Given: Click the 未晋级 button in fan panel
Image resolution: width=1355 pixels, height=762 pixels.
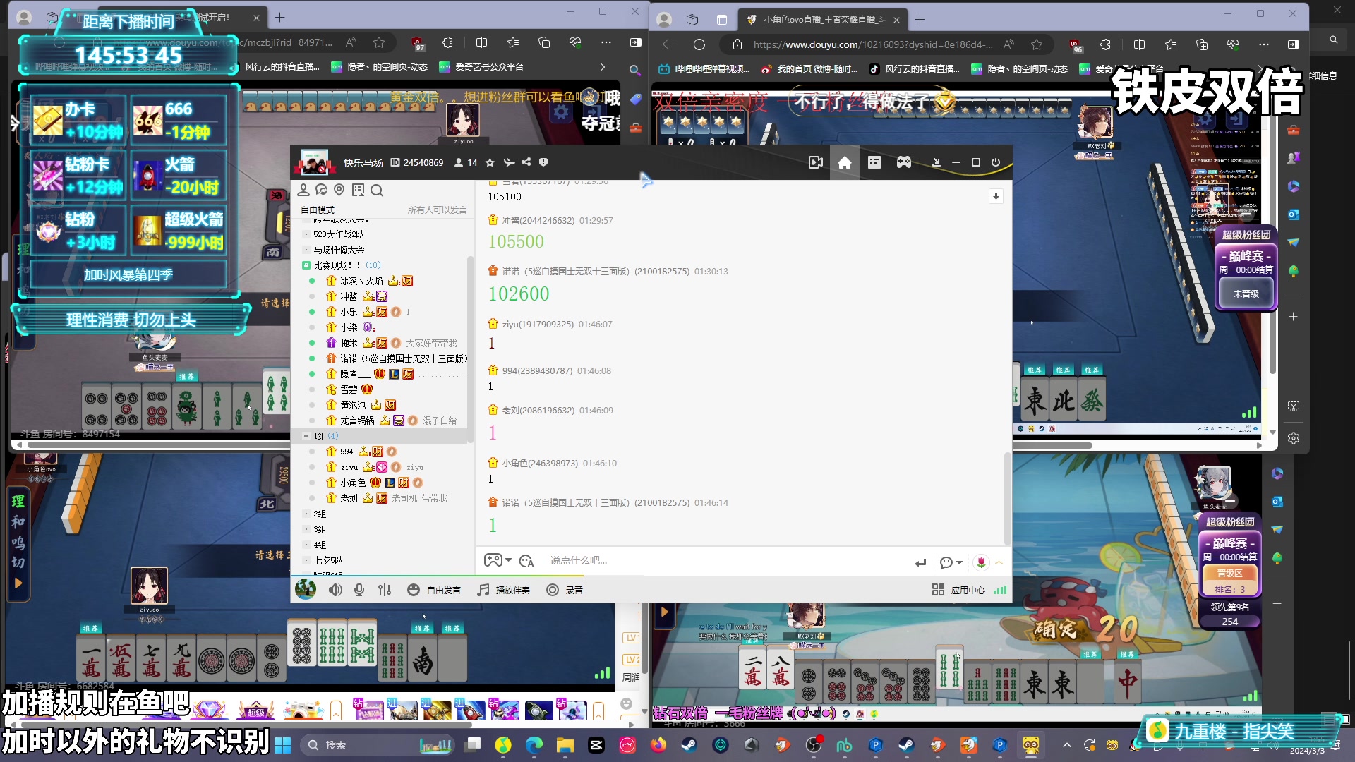Looking at the screenshot, I should pyautogui.click(x=1246, y=294).
